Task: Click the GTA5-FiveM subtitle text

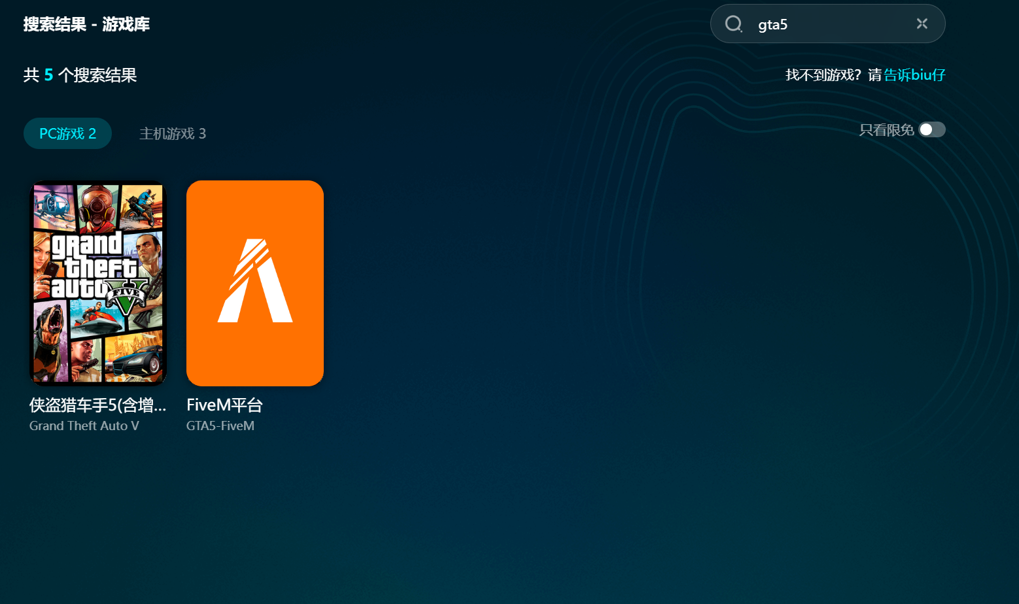Action: [220, 426]
